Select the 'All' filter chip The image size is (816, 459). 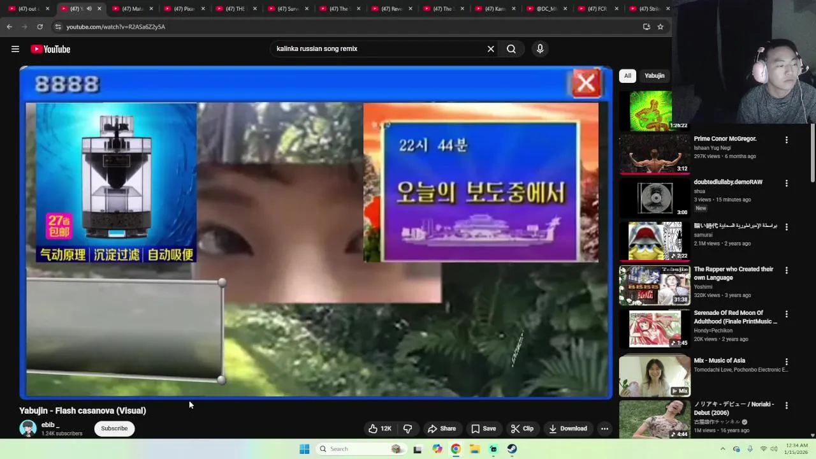tap(627, 76)
